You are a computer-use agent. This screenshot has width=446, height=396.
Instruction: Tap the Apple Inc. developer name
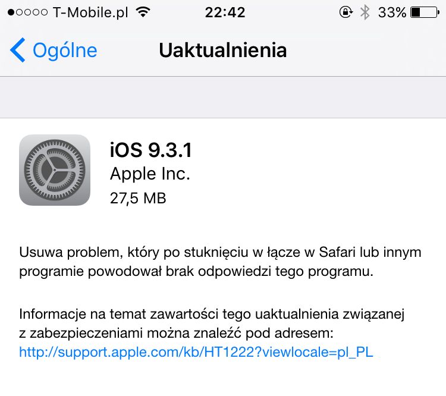(x=150, y=174)
